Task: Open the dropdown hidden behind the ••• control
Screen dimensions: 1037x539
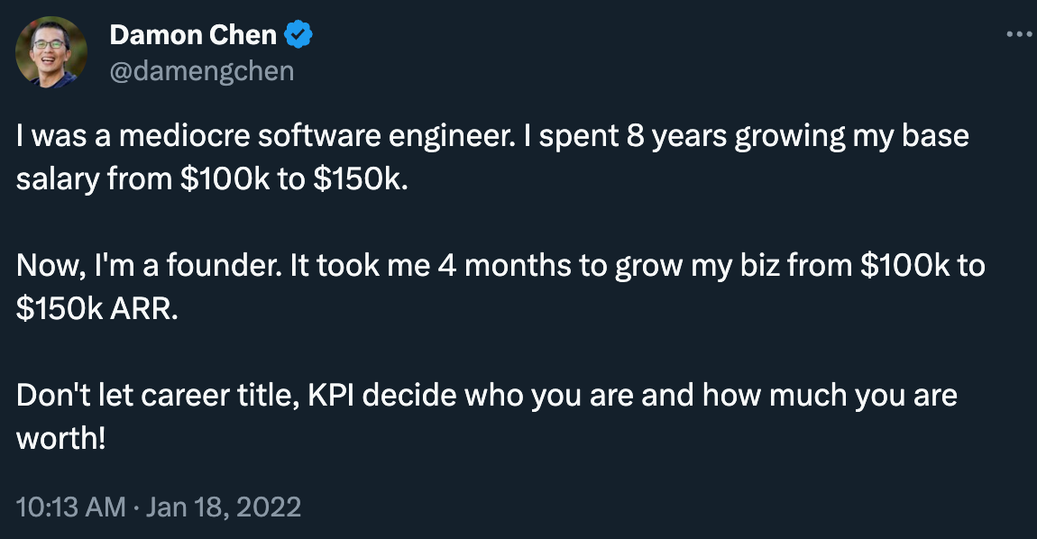Action: [x=1020, y=33]
